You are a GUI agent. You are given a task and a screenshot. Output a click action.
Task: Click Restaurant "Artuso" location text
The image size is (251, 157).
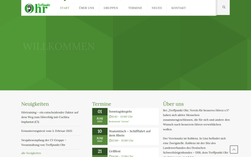(119, 121)
